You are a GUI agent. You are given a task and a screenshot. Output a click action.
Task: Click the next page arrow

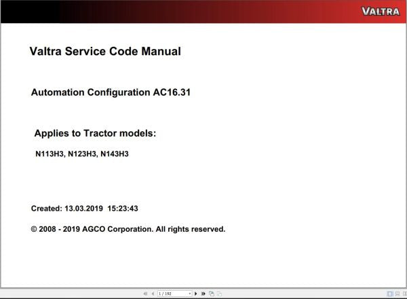click(196, 294)
